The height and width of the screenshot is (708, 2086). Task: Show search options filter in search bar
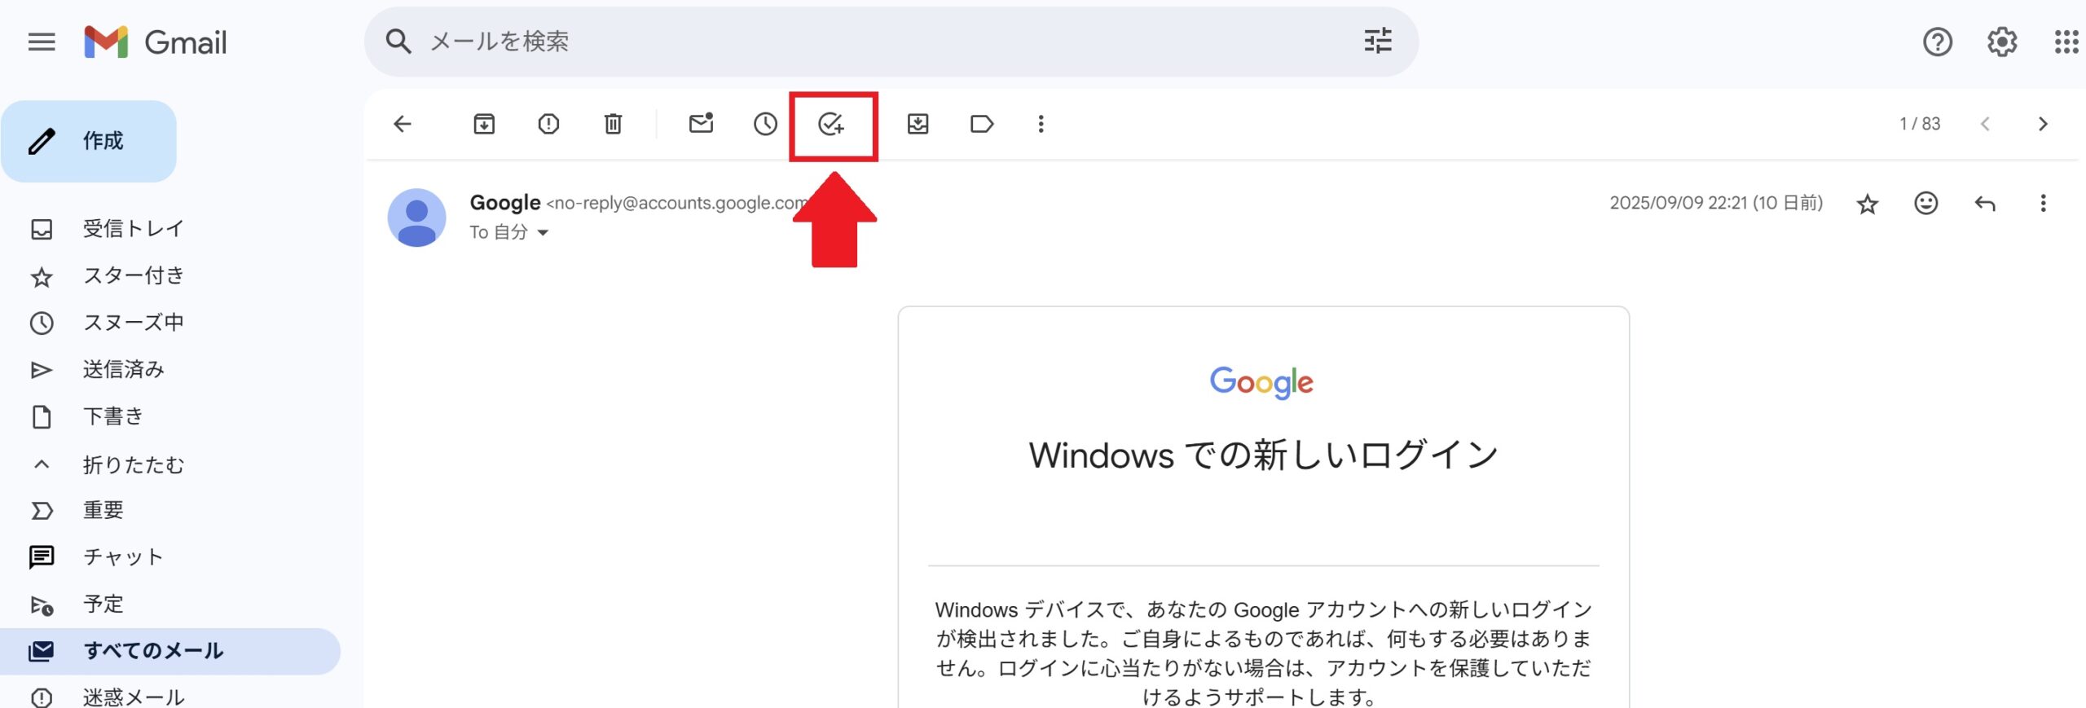point(1378,41)
